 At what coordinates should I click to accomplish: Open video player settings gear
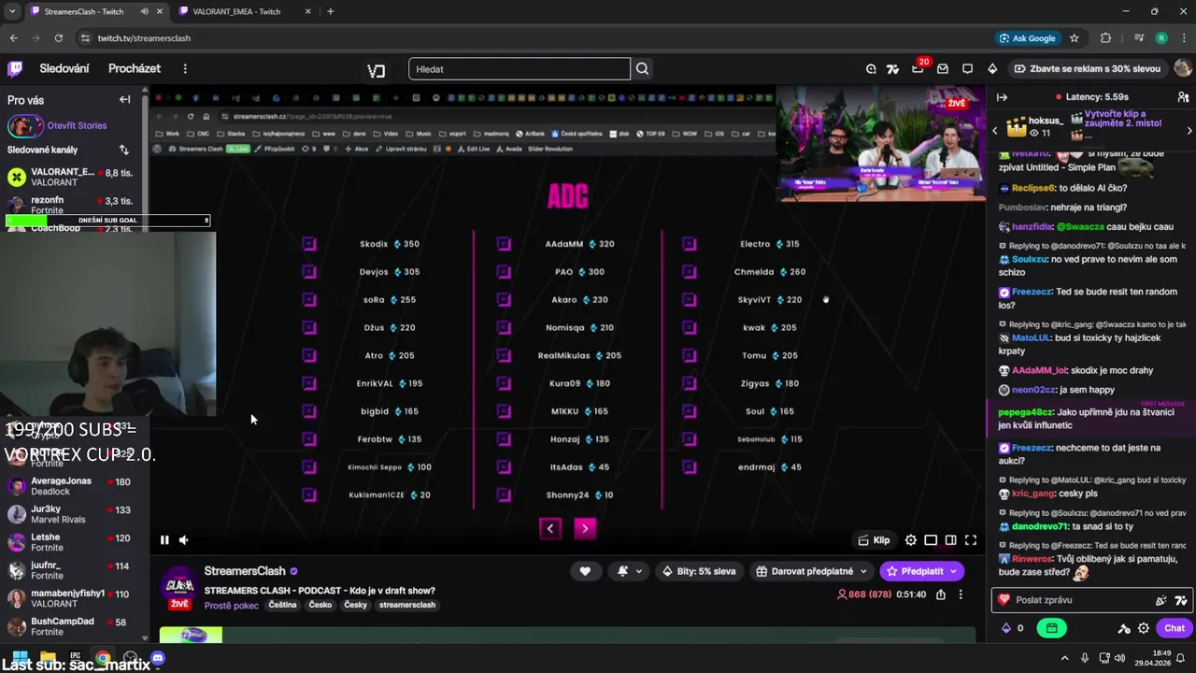911,539
